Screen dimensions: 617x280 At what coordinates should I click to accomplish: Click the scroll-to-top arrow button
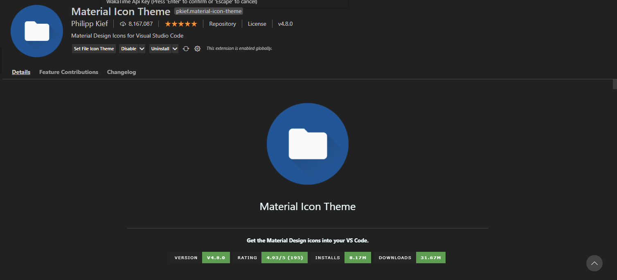click(x=594, y=263)
